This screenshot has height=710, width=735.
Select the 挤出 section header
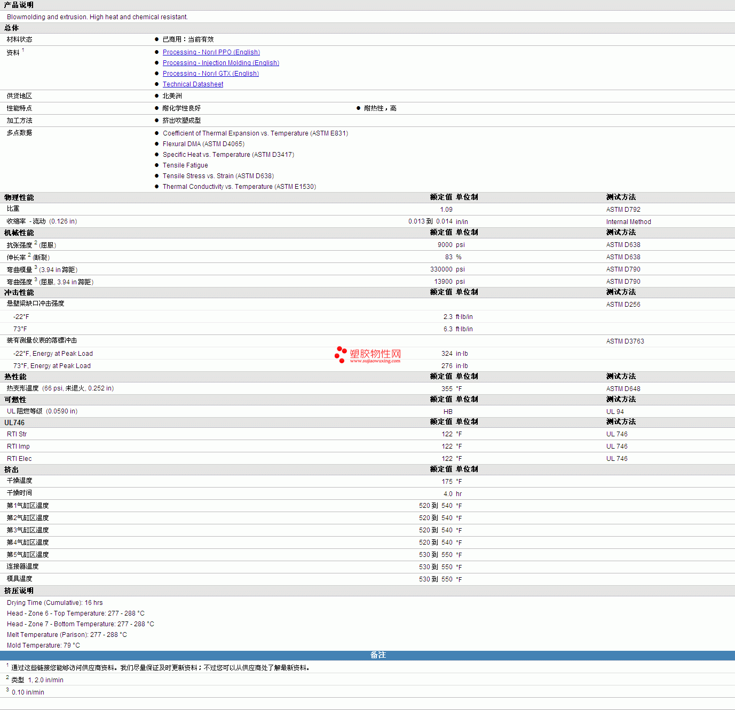click(11, 469)
